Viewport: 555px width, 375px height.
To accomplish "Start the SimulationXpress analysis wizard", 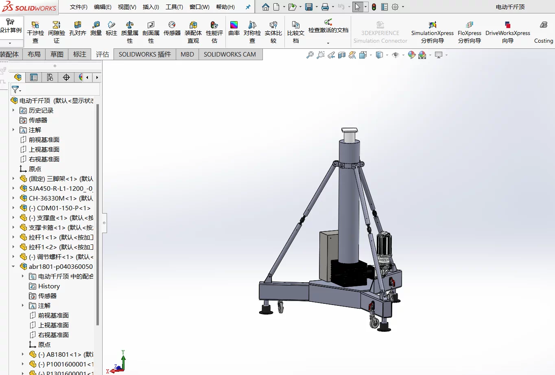I will click(x=432, y=32).
